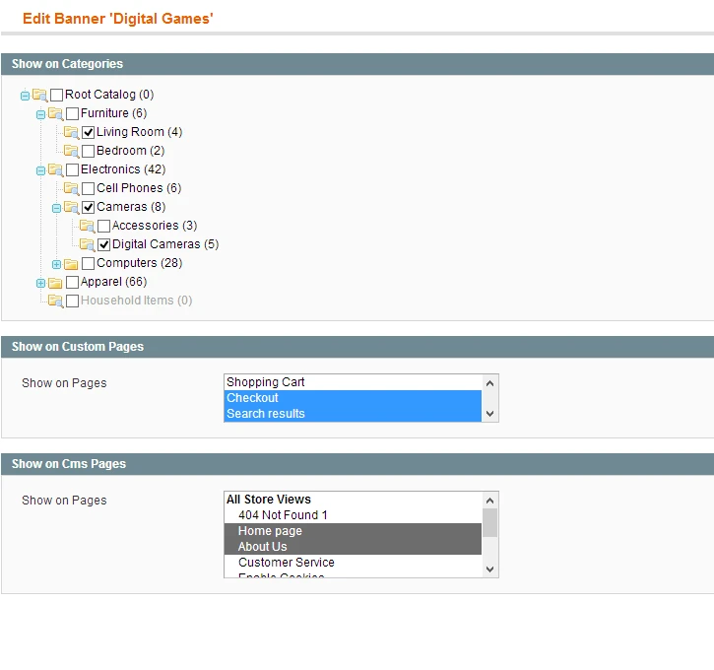Uncheck the Living Room category checkbox

[x=89, y=133]
